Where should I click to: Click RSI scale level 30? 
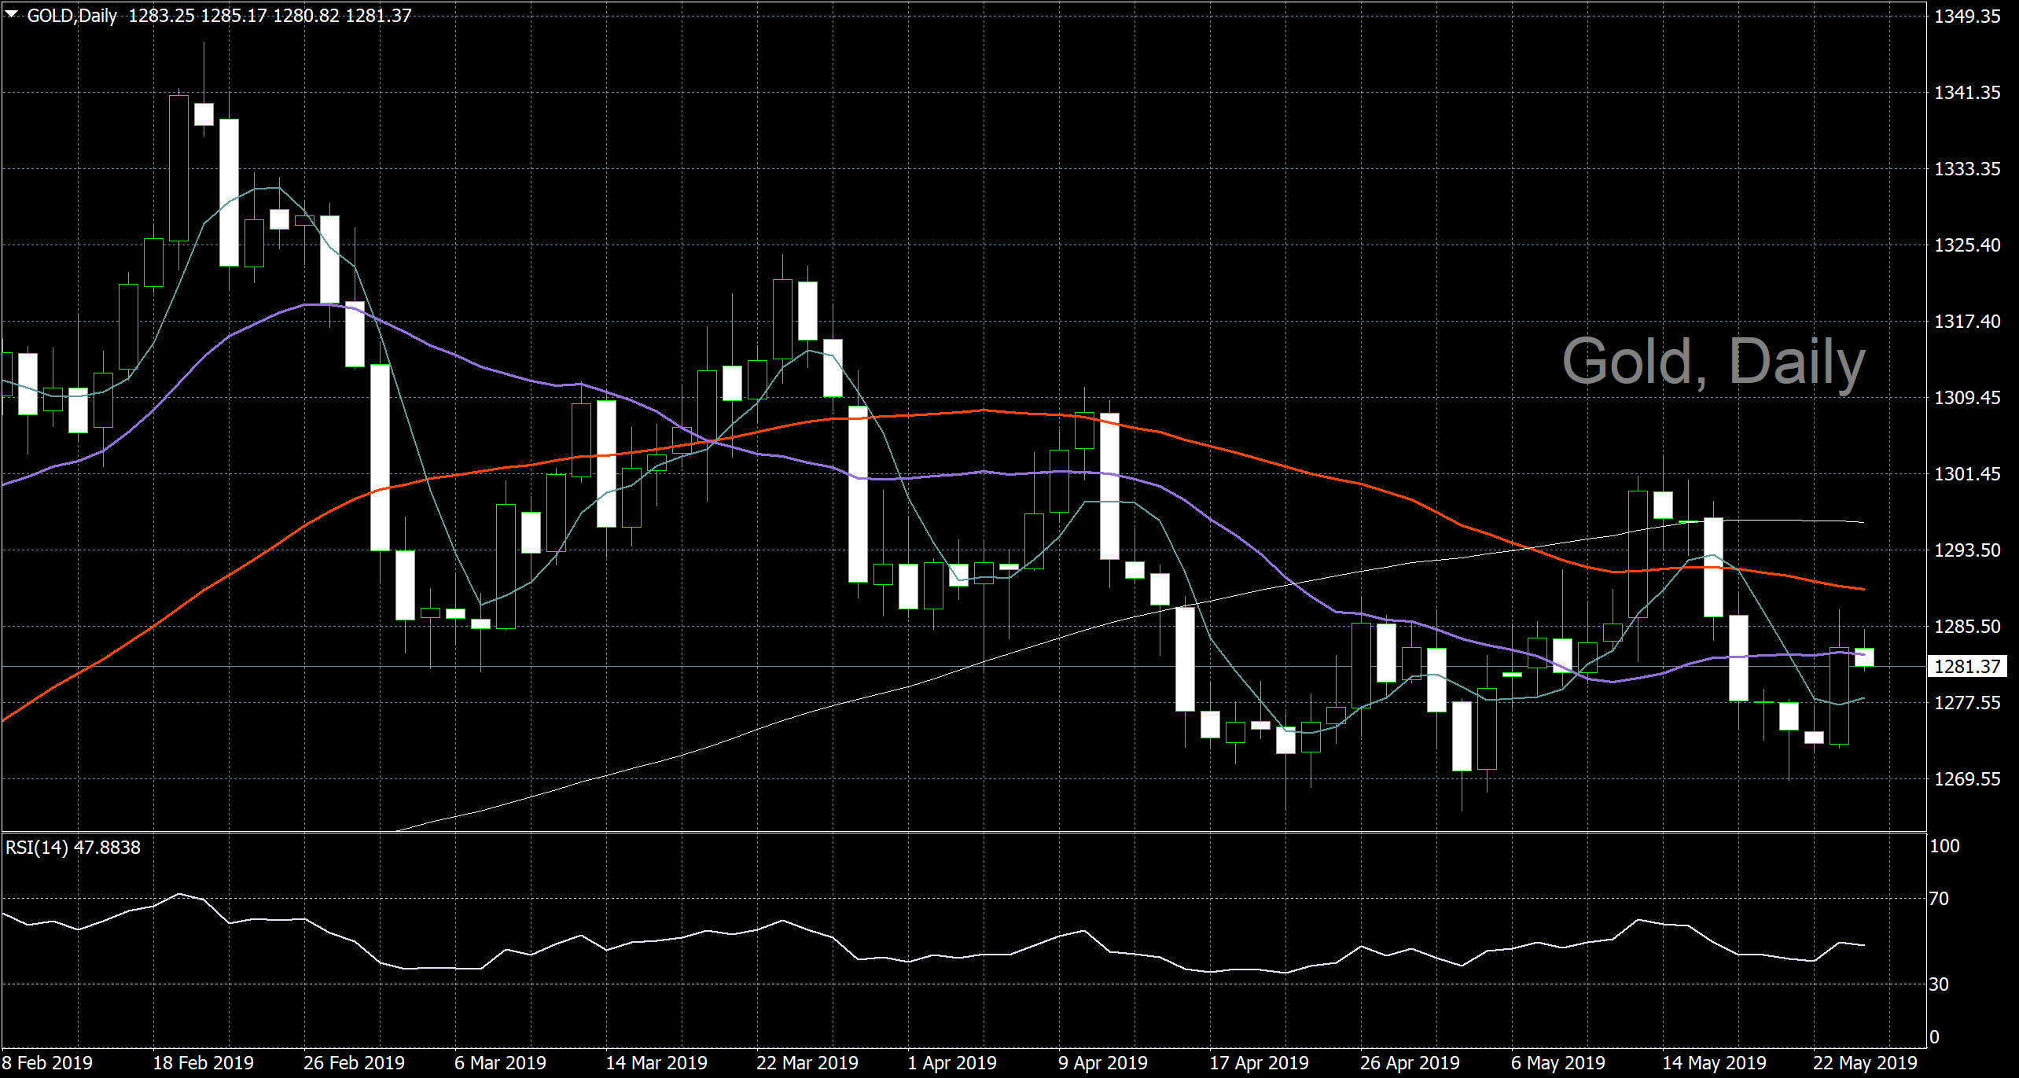[1939, 984]
